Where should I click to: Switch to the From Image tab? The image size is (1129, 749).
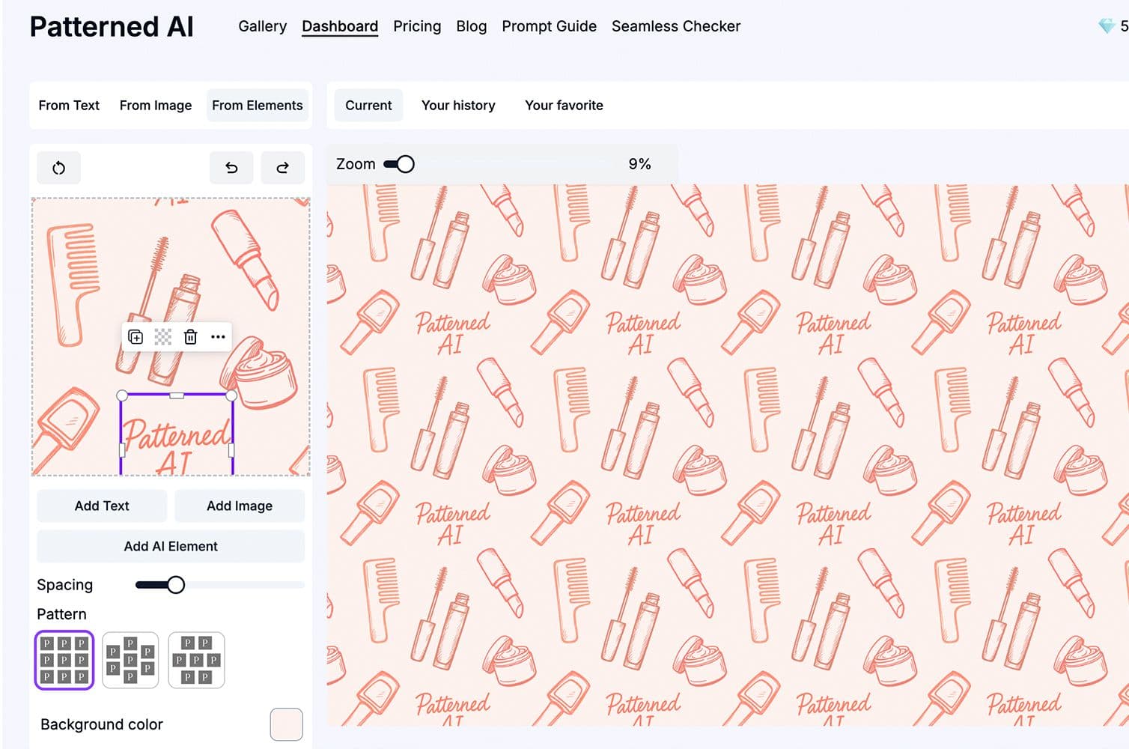click(x=155, y=105)
